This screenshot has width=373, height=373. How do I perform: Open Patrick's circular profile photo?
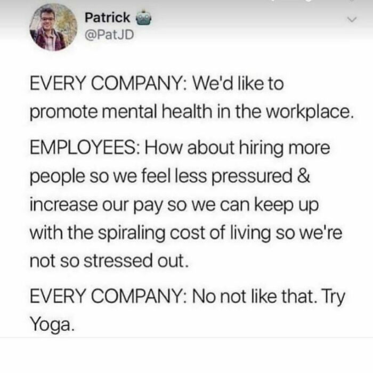53,27
